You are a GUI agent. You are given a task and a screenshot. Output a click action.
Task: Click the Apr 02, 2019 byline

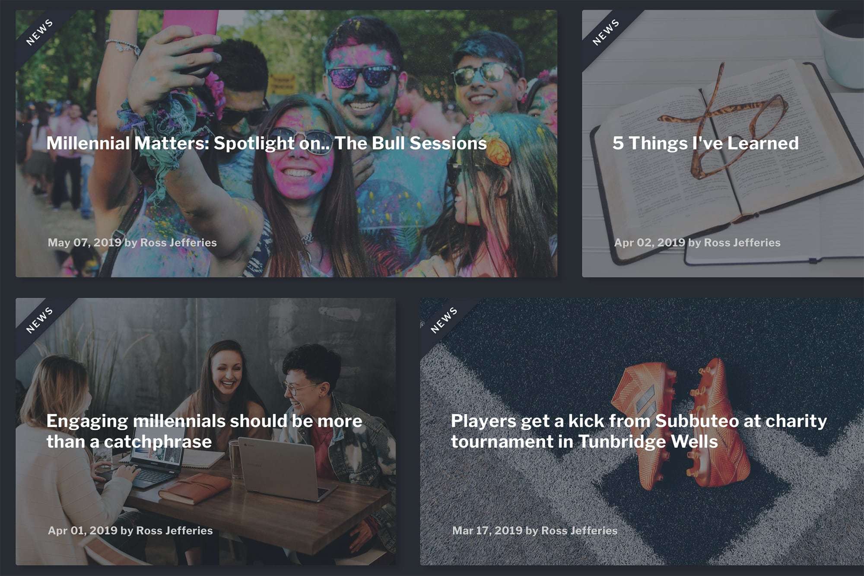697,242
